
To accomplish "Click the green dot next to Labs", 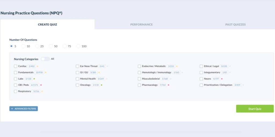I will click(x=34, y=79).
